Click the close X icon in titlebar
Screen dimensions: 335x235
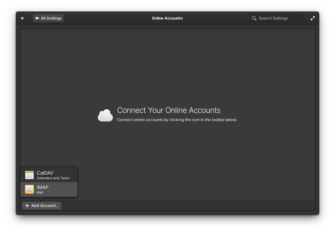(22, 18)
